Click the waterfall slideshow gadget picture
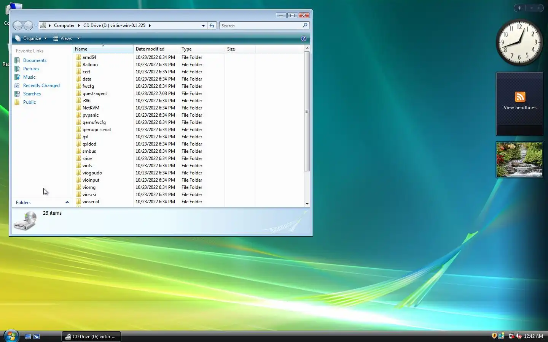 coord(519,160)
